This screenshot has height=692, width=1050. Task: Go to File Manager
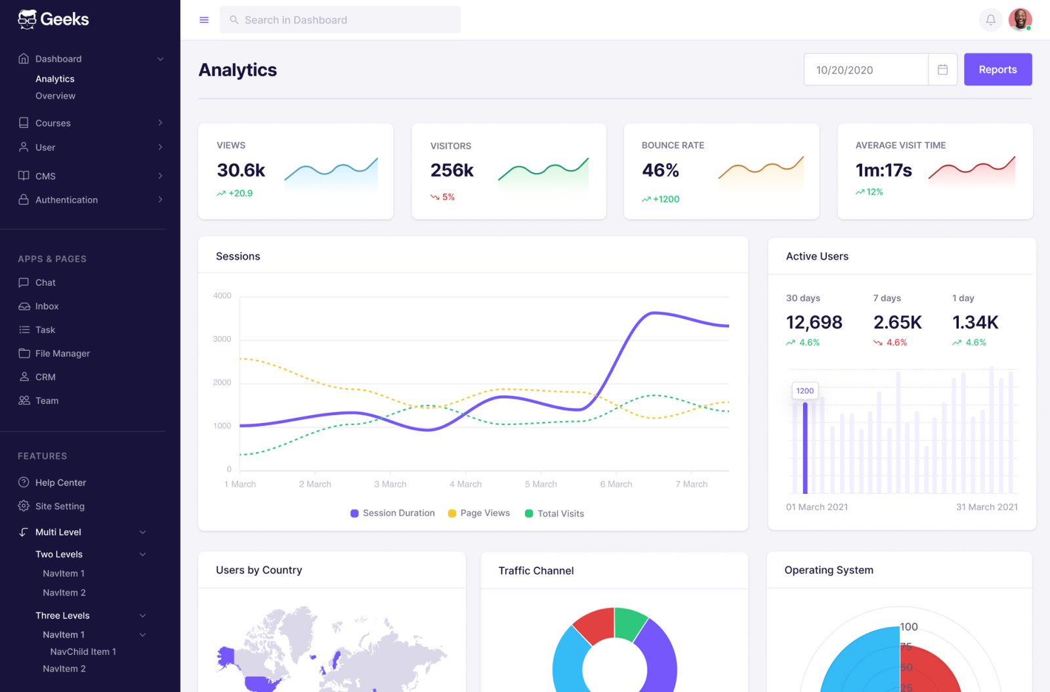click(62, 354)
